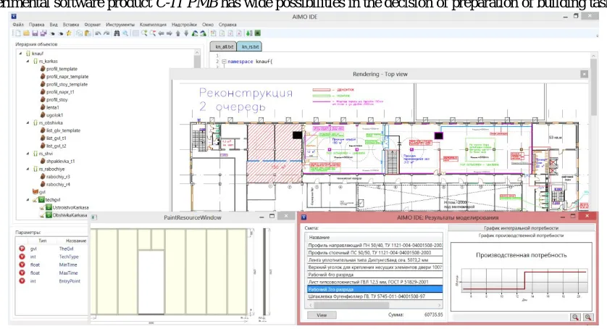607x329 pixels.
Task: Select UstroistvoKarkasa tree item
Action: pos(70,207)
